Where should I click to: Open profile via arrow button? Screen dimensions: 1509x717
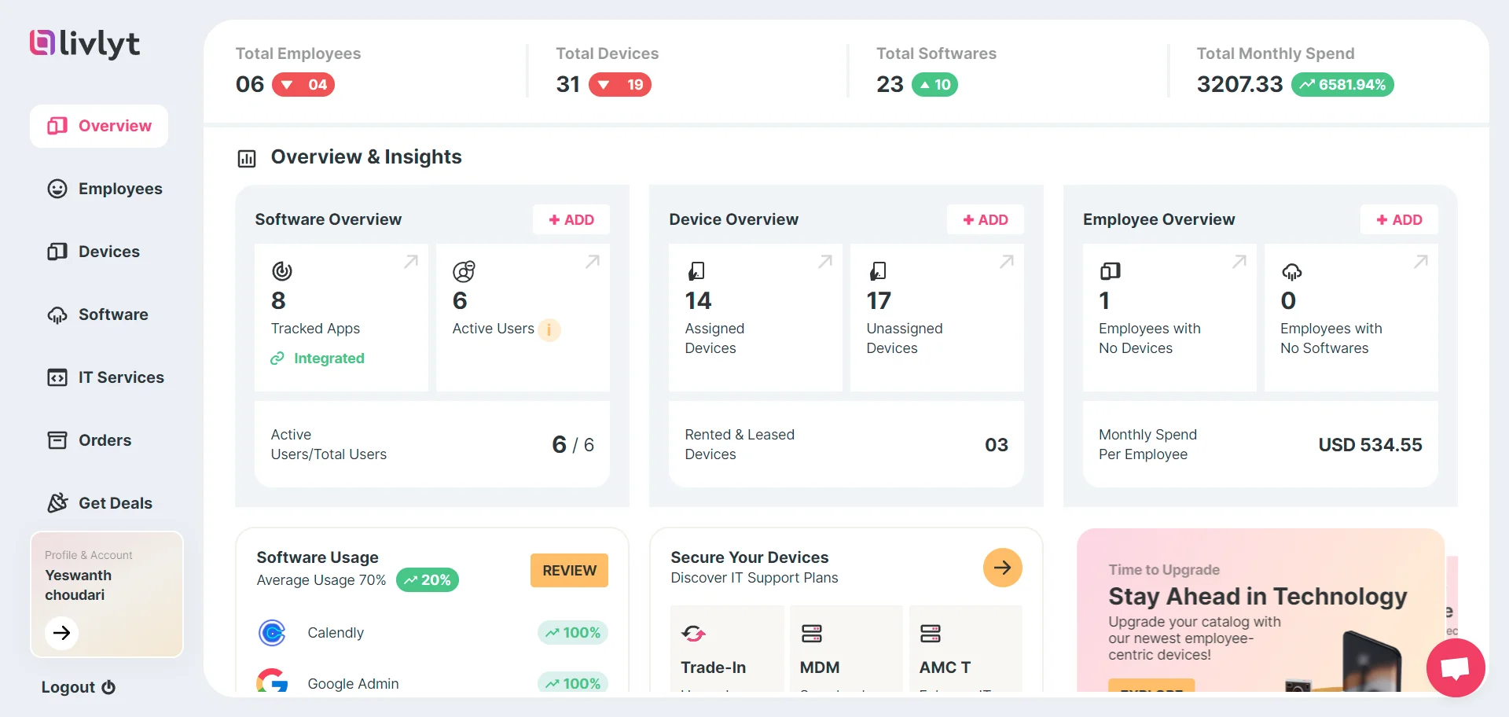click(62, 633)
